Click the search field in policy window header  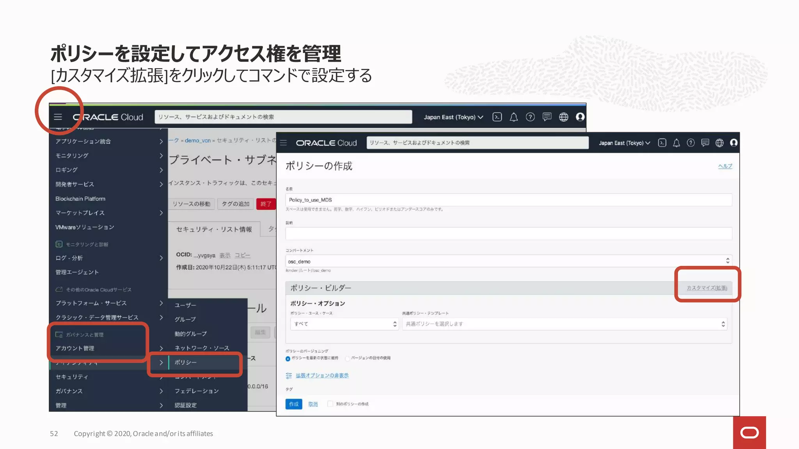click(478, 143)
